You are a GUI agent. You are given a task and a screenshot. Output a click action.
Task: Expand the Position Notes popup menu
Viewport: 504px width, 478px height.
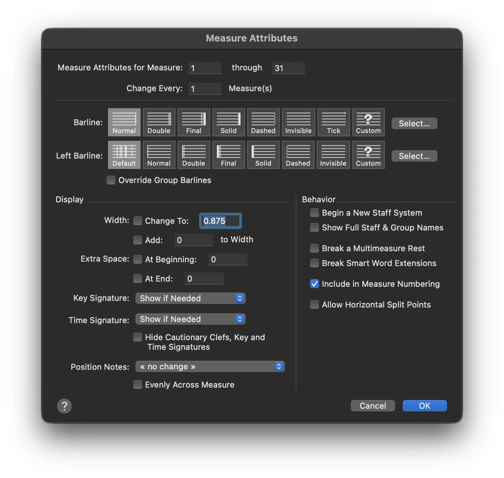click(210, 366)
